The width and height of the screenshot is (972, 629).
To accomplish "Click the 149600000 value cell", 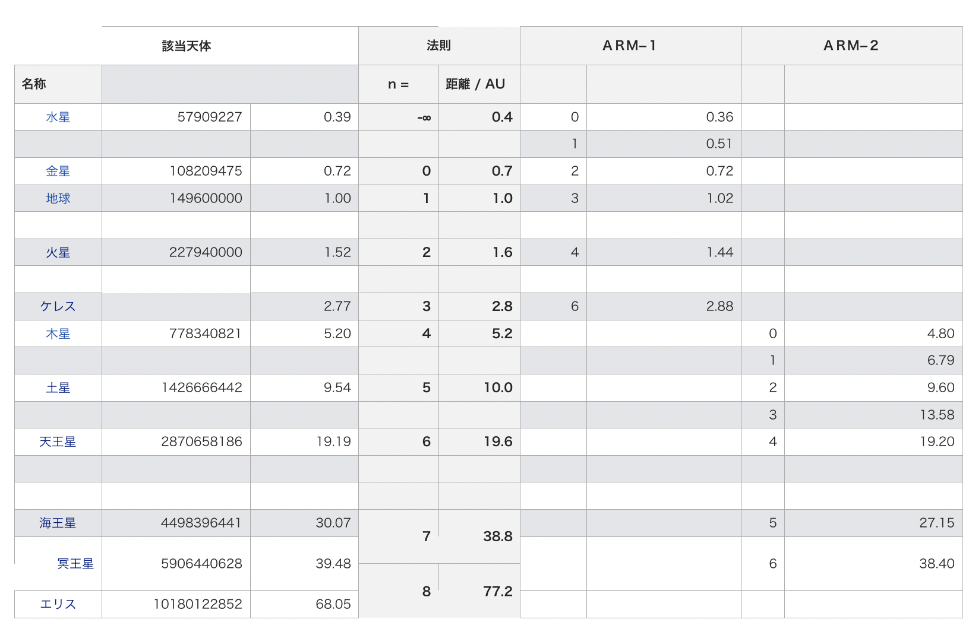I will (x=206, y=199).
